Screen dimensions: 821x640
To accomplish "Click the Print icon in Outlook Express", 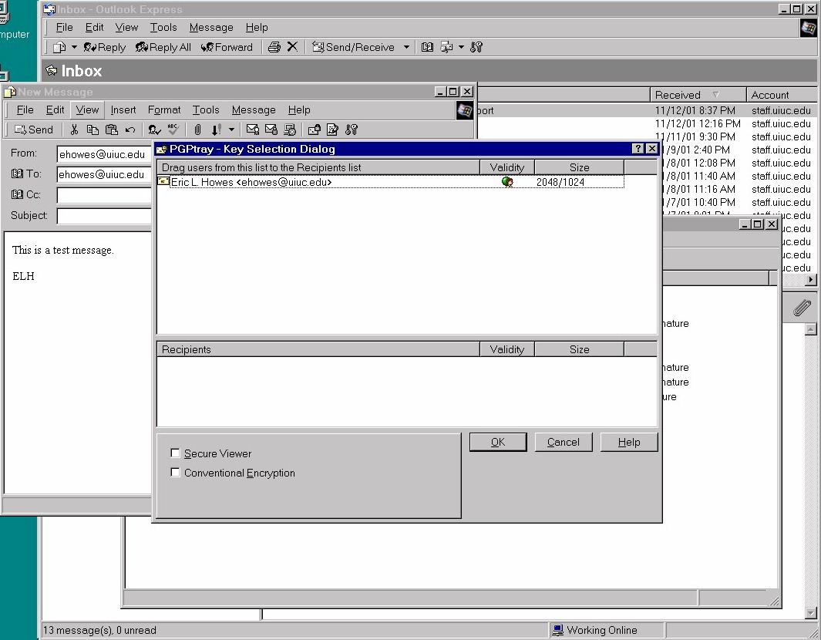I will tap(274, 47).
